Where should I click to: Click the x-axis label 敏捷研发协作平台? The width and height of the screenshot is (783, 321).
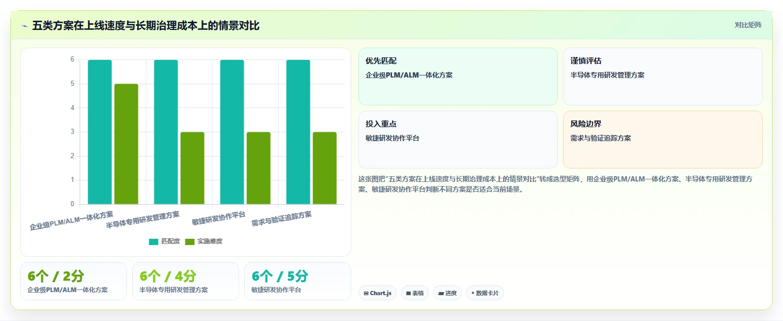point(218,218)
